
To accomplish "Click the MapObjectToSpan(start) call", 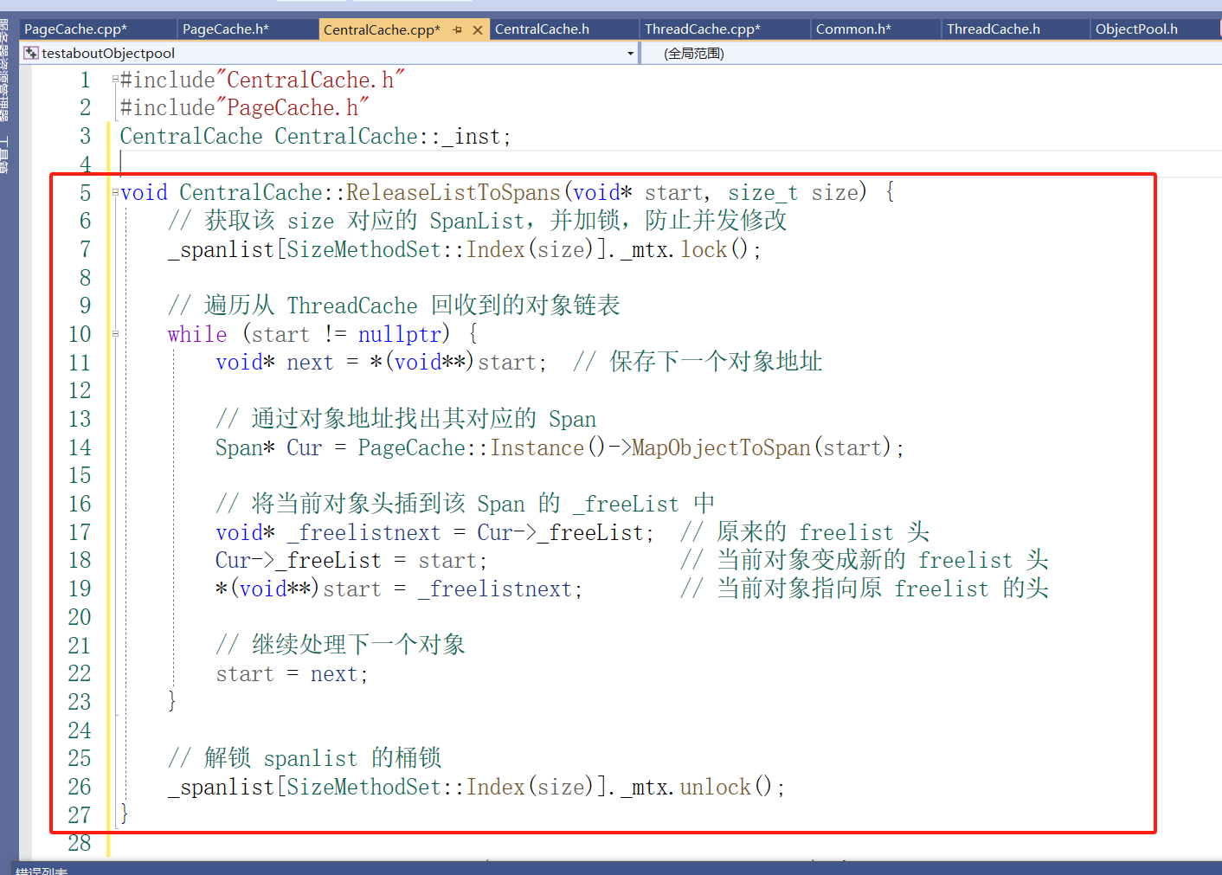I will [769, 447].
